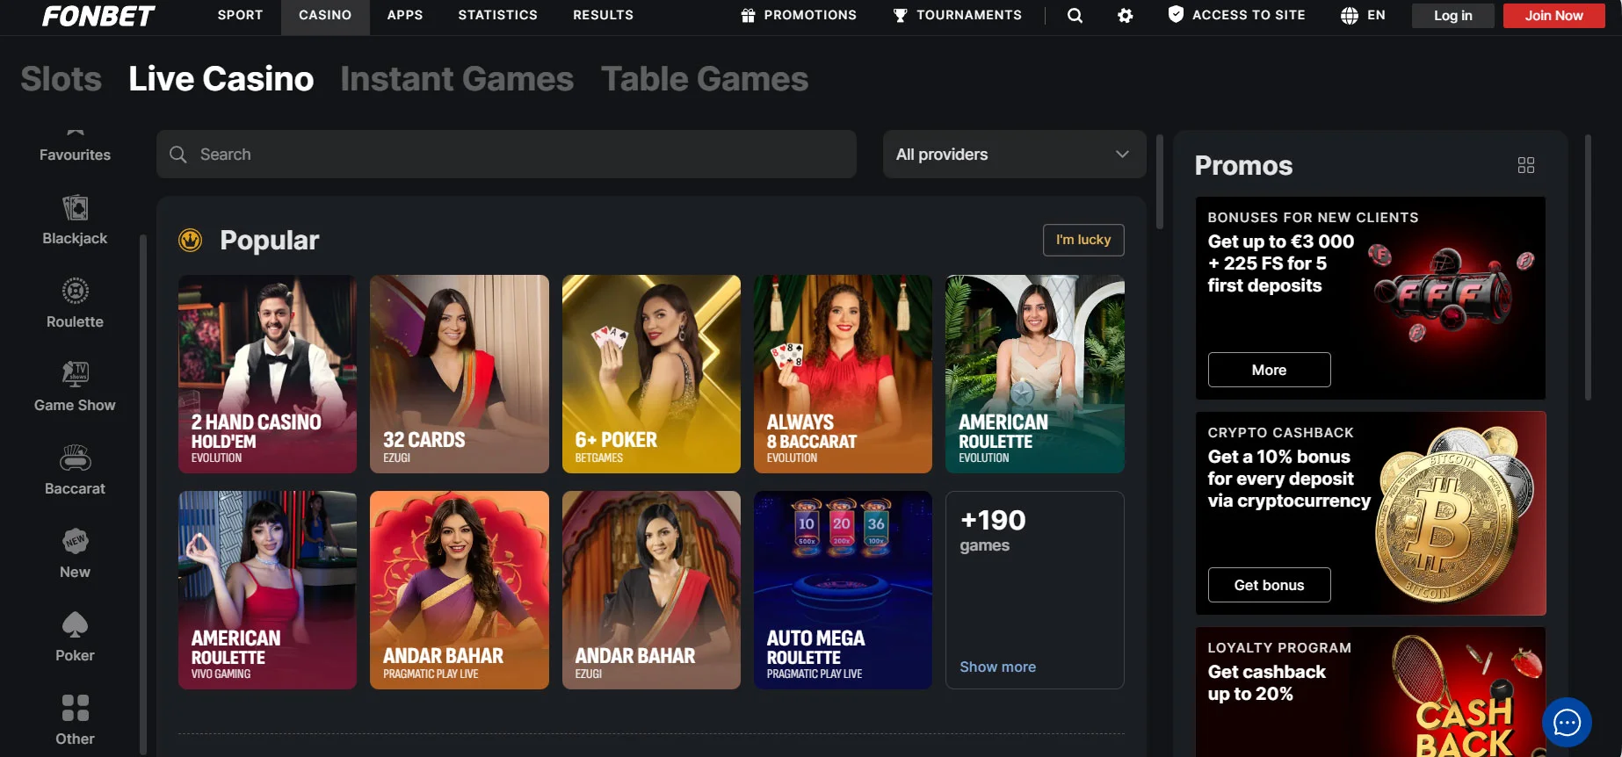This screenshot has height=757, width=1622.
Task: Switch to the Slots tab
Action: point(61,79)
